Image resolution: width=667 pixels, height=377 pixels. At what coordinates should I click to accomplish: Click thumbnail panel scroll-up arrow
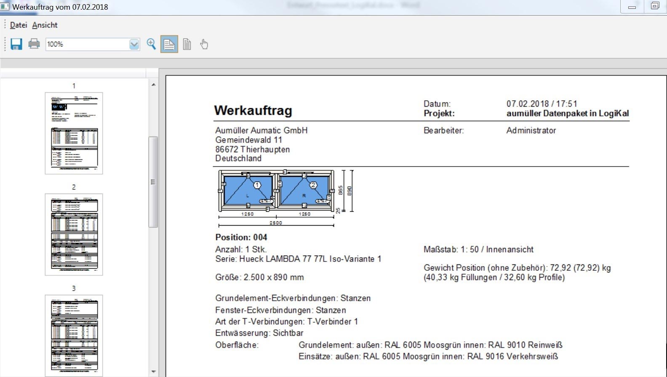[153, 85]
